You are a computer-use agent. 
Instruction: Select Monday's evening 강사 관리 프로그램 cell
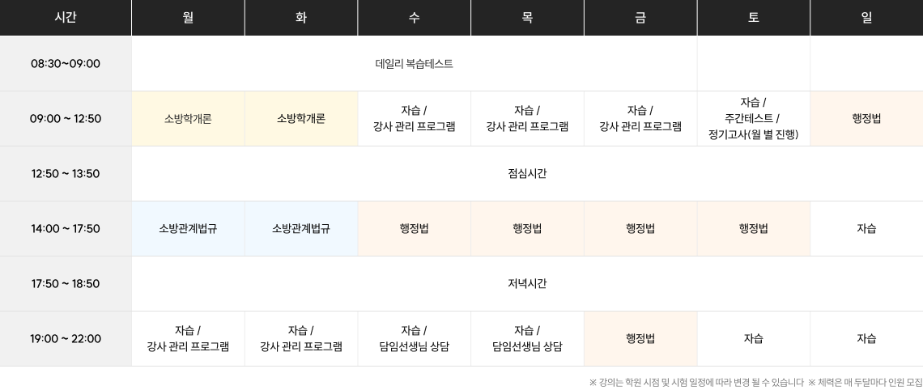coord(188,339)
